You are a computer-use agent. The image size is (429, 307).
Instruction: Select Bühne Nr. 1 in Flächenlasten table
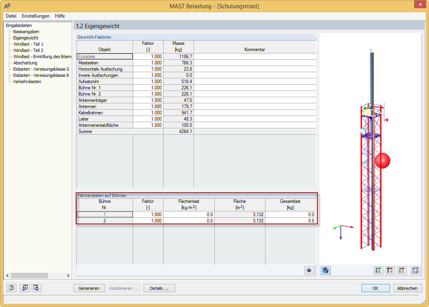coord(105,214)
